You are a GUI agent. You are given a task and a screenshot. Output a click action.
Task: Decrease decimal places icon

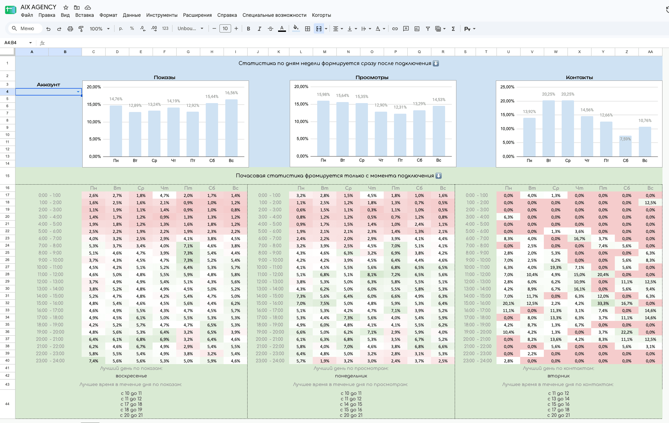143,29
